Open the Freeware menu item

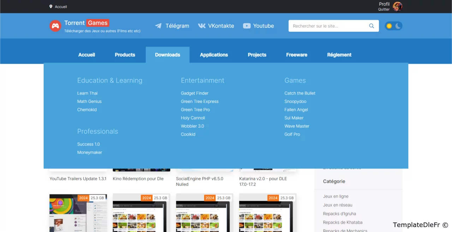pos(297,55)
